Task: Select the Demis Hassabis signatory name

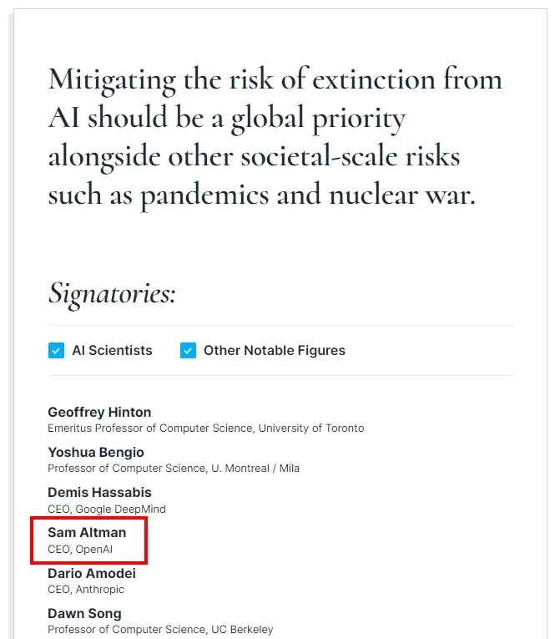Action: 99,492
